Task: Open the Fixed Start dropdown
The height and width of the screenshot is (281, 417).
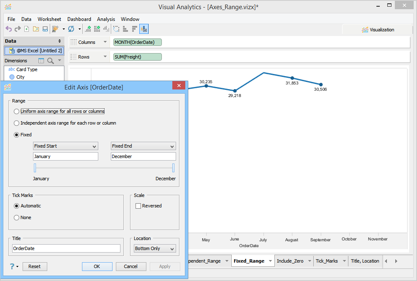Action: [x=65, y=146]
